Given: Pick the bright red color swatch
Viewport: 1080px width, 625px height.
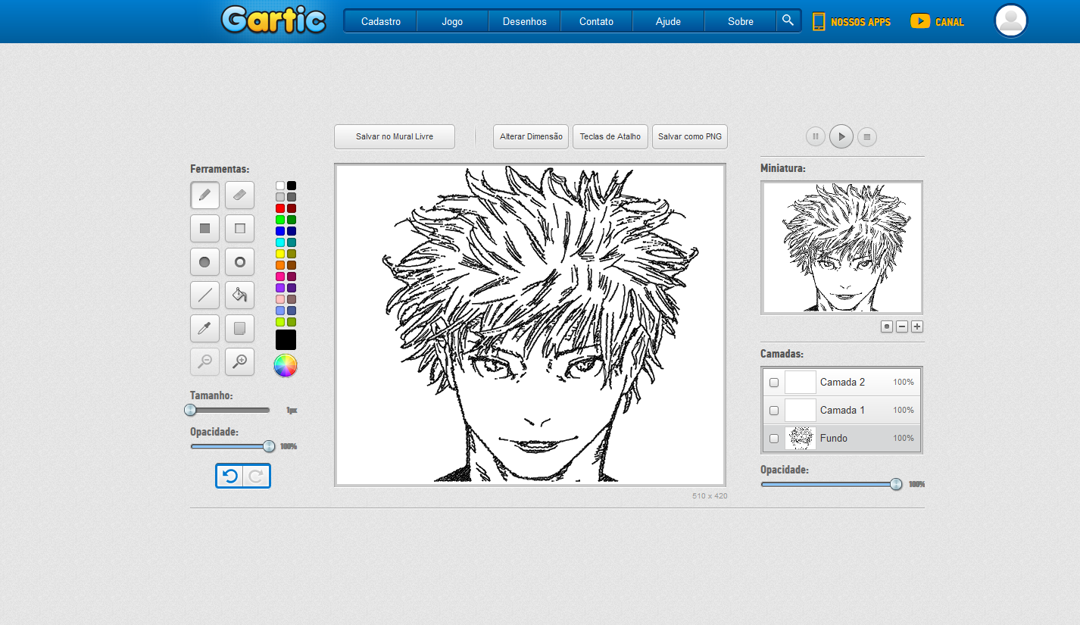Looking at the screenshot, I should (280, 208).
